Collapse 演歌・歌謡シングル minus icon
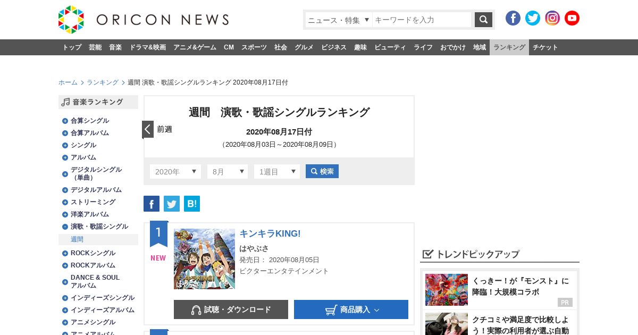This screenshot has width=638, height=335. click(x=65, y=227)
